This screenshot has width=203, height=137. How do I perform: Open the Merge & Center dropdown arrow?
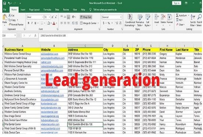[x=98, y=23]
